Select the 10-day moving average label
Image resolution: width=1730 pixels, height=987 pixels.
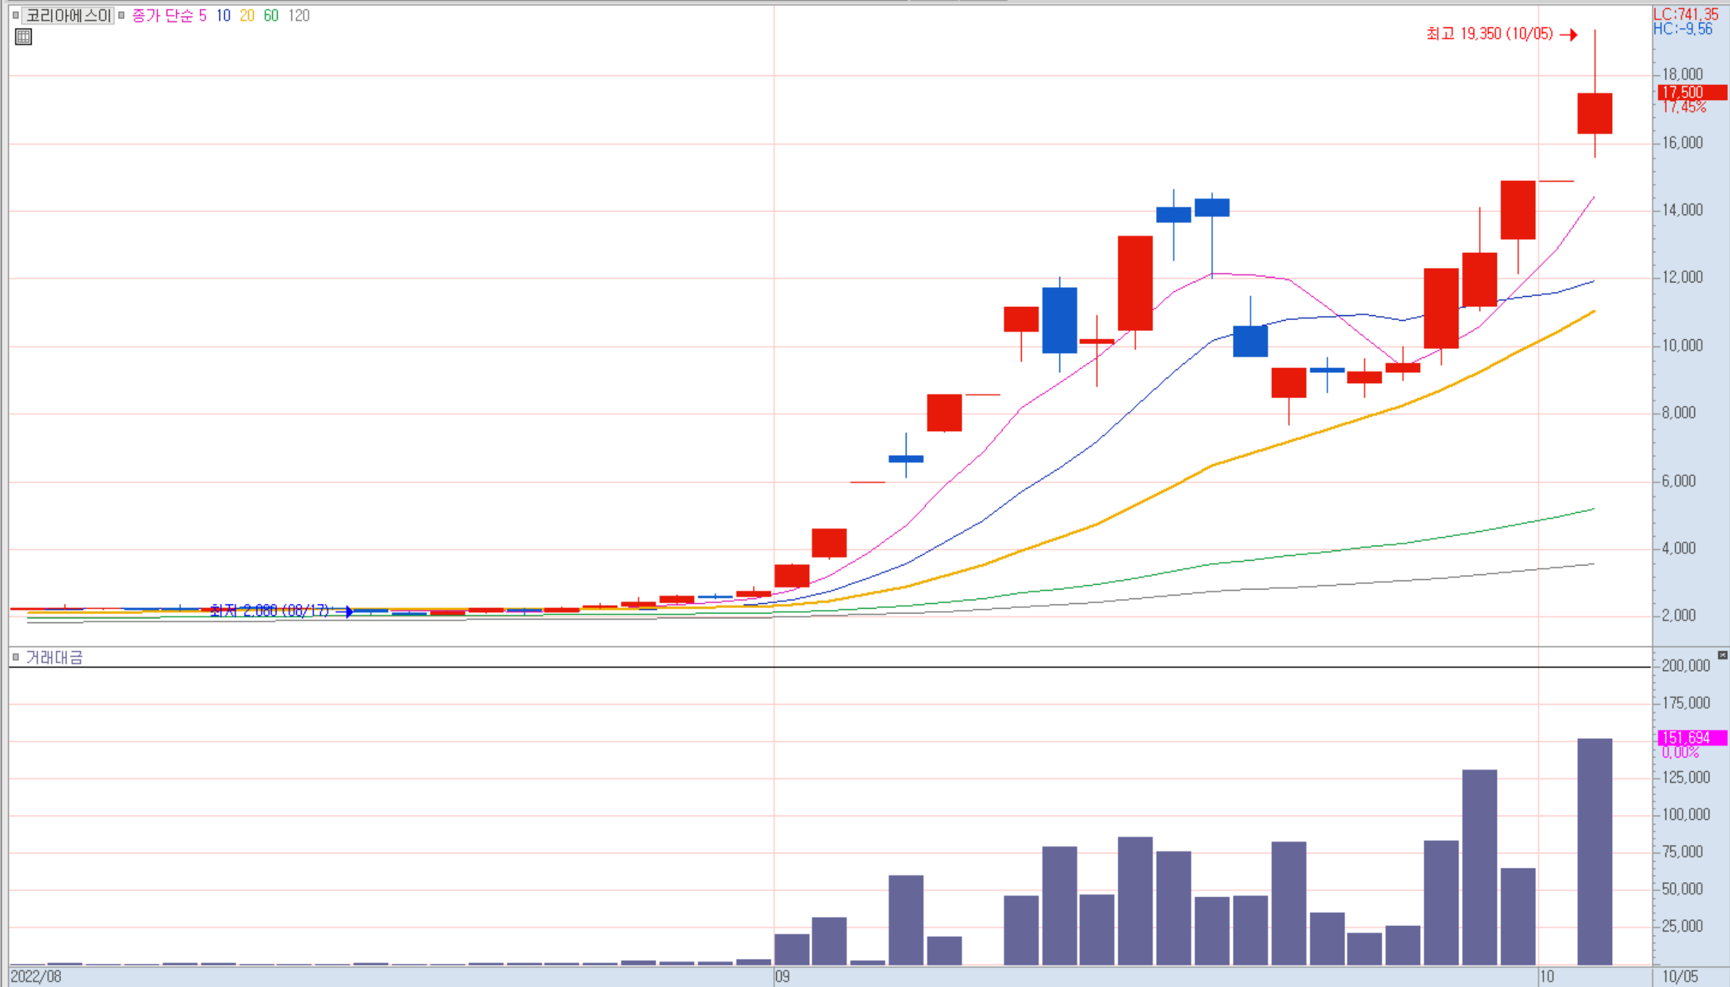(223, 15)
